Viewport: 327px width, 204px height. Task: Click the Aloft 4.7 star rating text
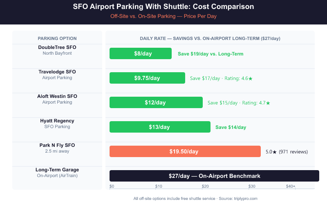pyautogui.click(x=239, y=103)
